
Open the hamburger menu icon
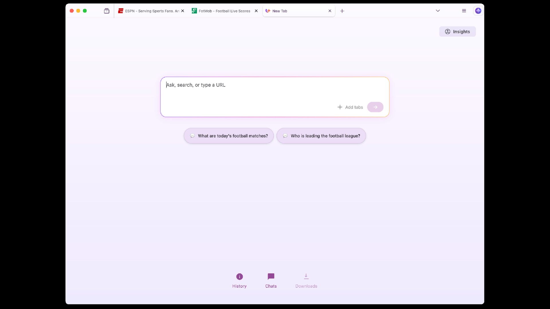tap(464, 11)
